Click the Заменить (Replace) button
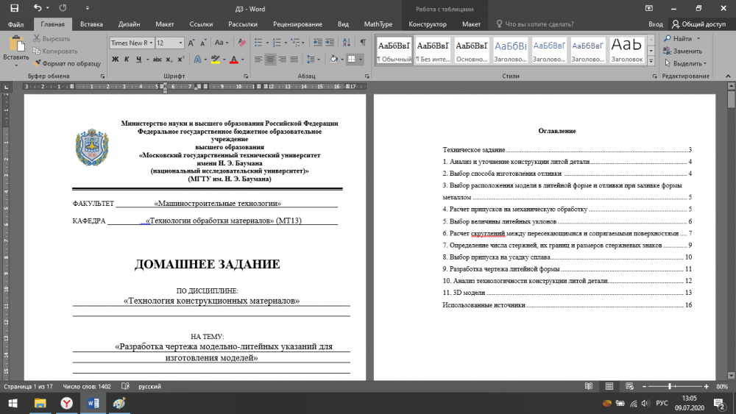This screenshot has height=414, width=736. coord(682,51)
